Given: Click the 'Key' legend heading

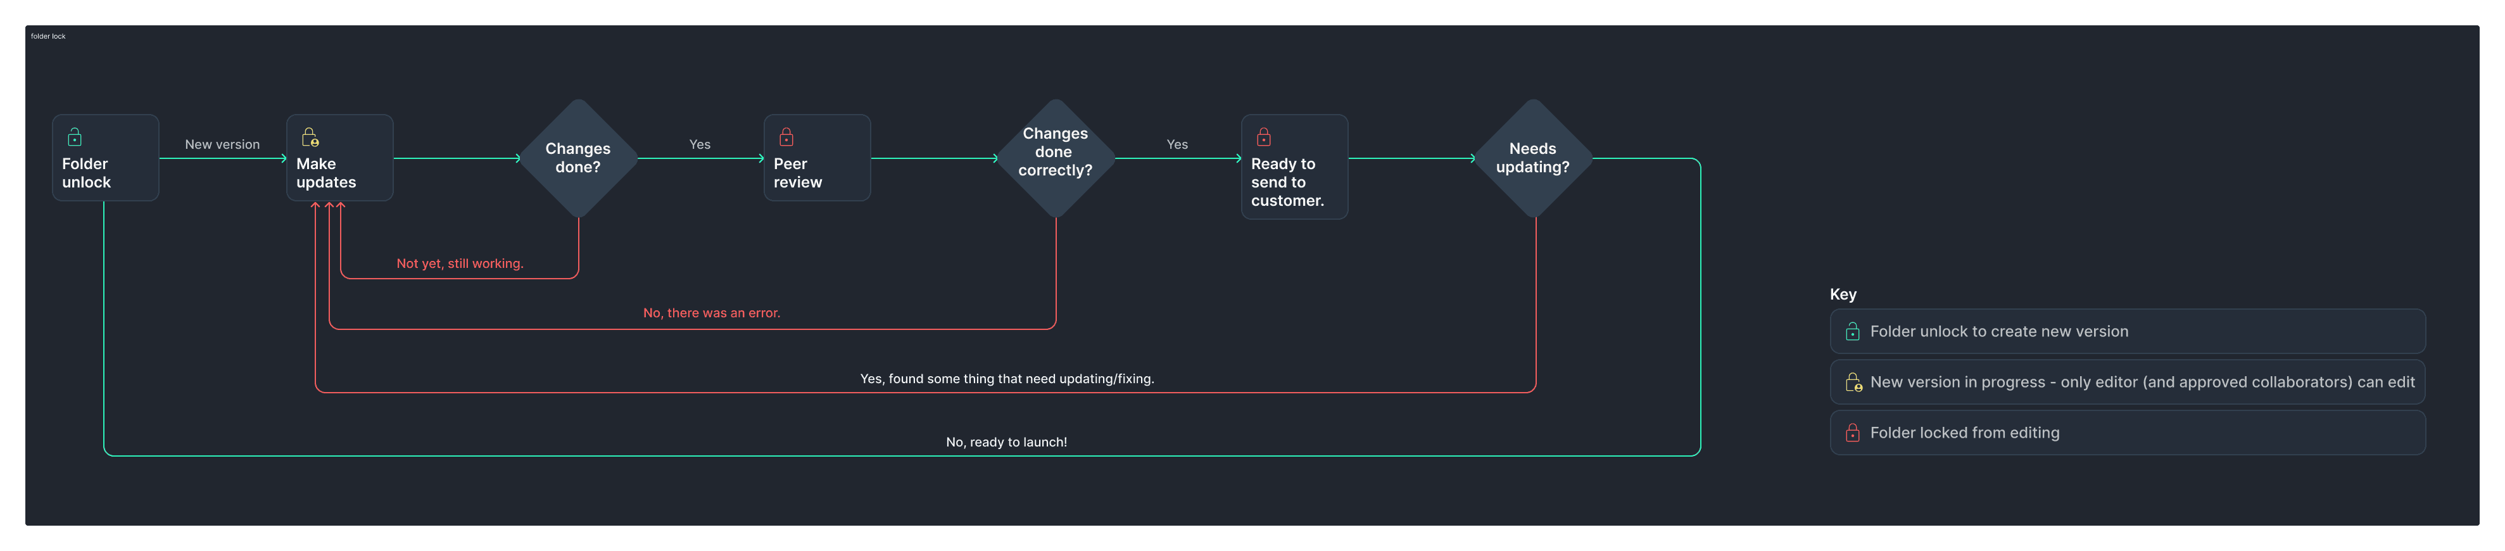Looking at the screenshot, I should coord(1843,294).
